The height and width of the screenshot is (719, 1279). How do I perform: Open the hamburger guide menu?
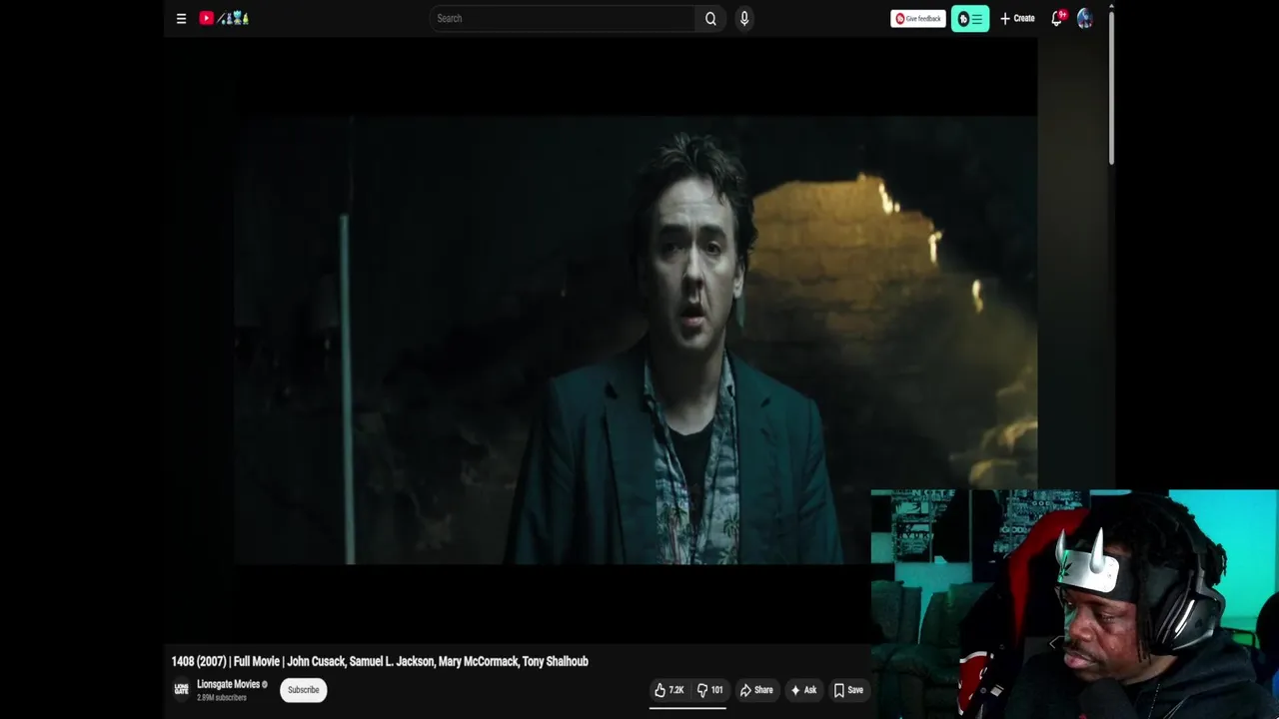pyautogui.click(x=181, y=18)
